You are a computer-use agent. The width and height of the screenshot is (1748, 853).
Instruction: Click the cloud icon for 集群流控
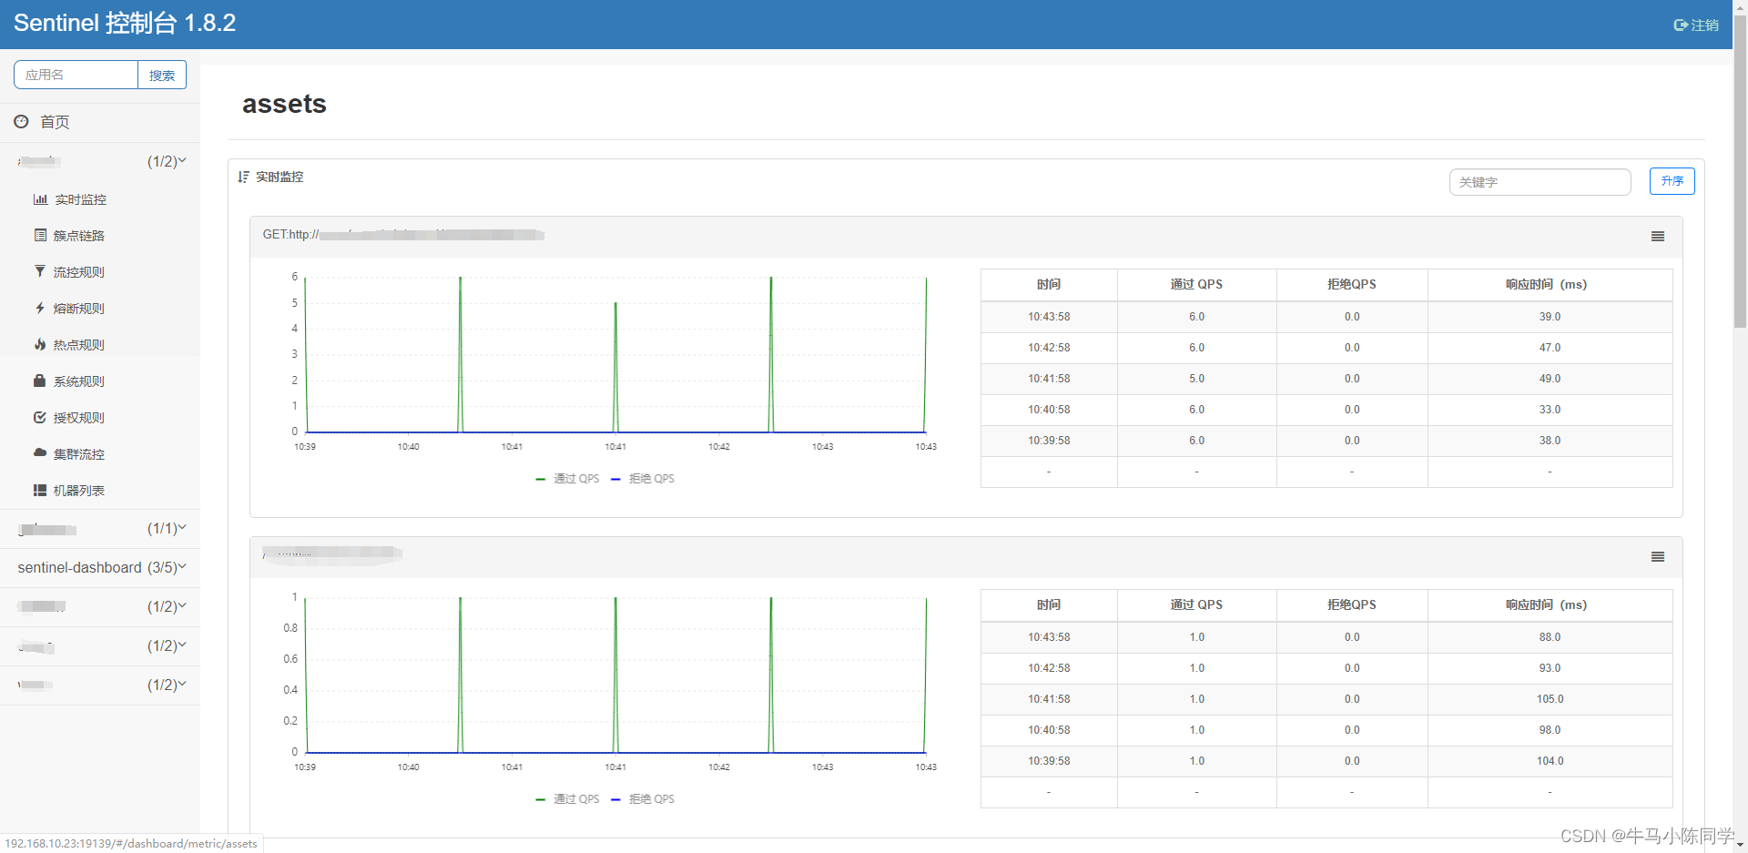40,452
